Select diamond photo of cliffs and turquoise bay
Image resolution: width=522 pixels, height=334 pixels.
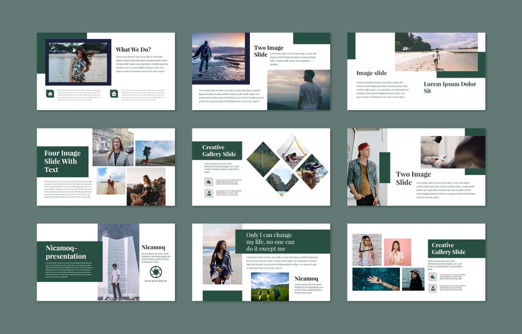point(282,181)
